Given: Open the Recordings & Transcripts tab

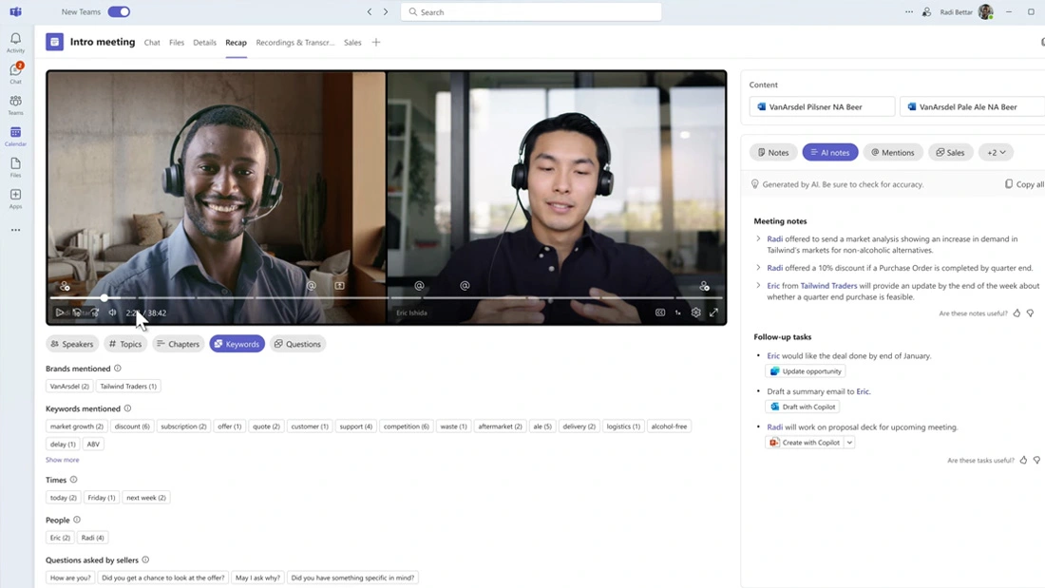Looking at the screenshot, I should point(294,42).
